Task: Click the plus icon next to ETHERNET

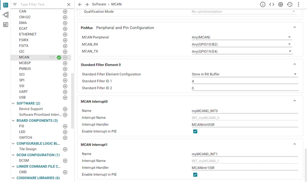Action: click(x=65, y=34)
